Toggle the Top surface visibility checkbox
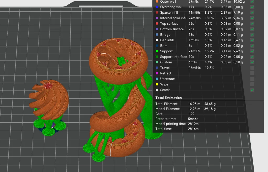268x172 pixels. [x=252, y=23]
